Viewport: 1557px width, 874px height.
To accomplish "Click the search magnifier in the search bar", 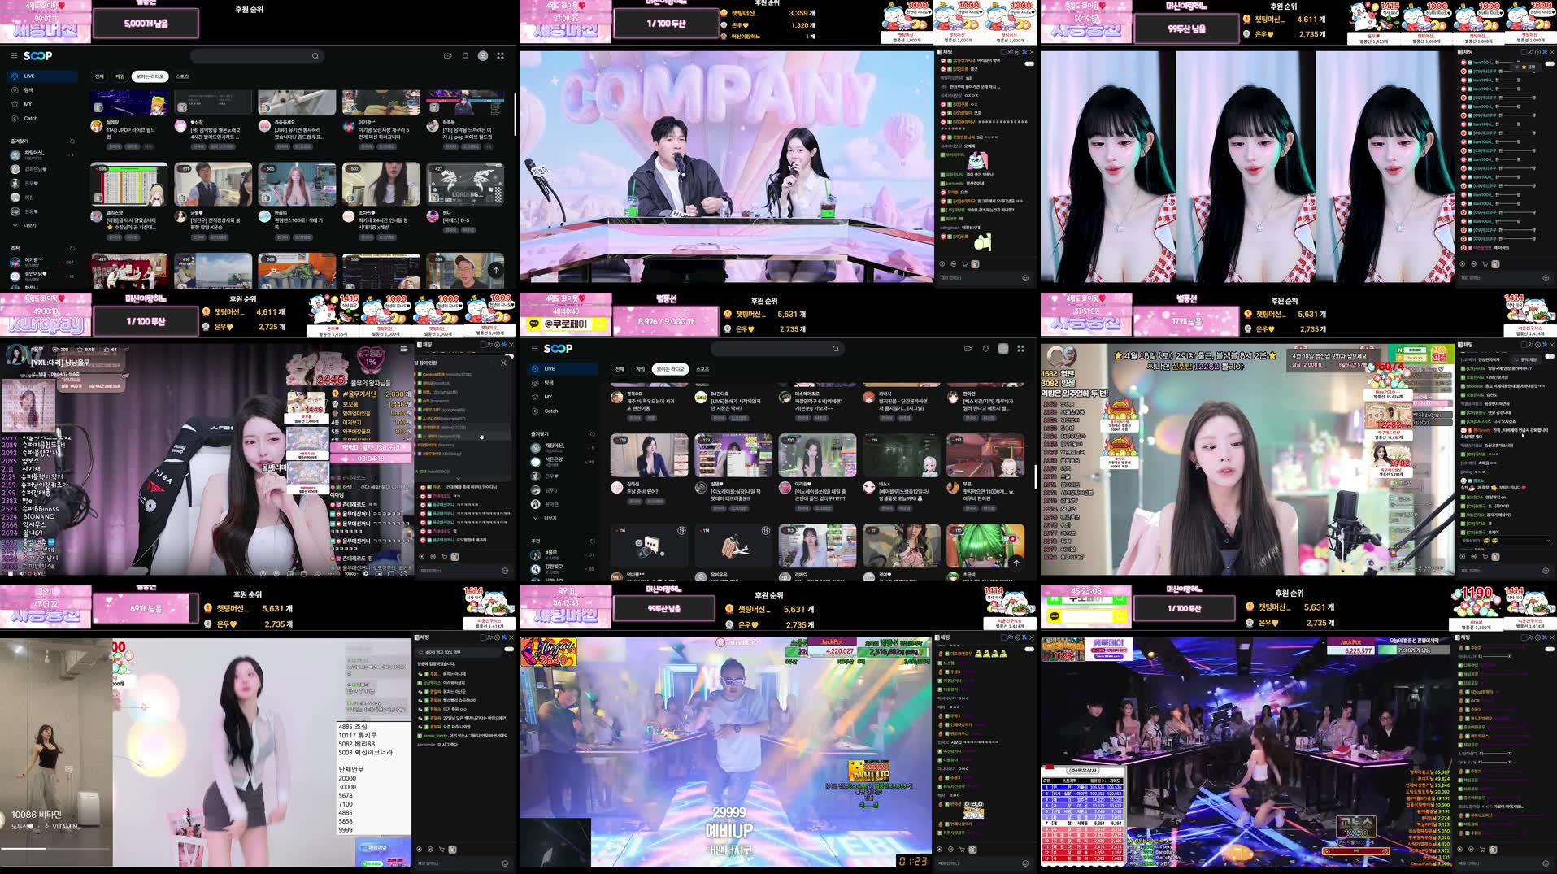I will coord(315,55).
